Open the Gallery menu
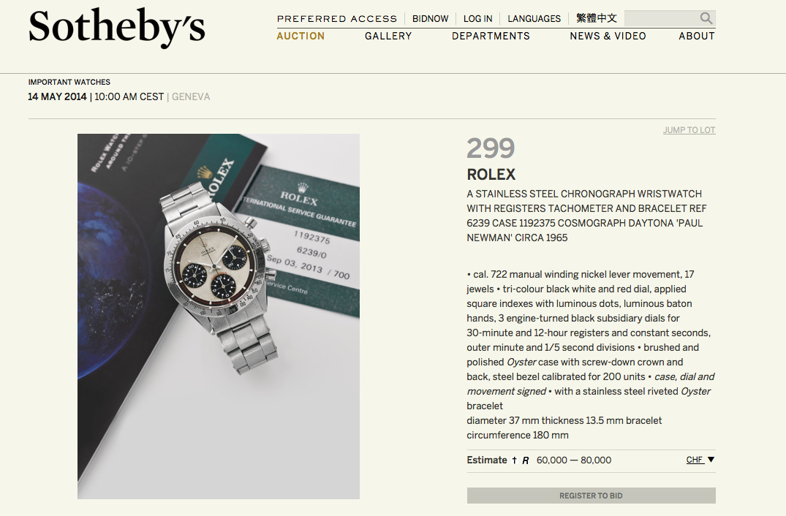Viewport: 786px width, 516px height. (388, 36)
